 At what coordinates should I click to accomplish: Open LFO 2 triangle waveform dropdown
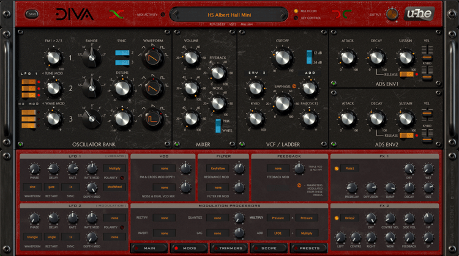pyautogui.click(x=32, y=237)
